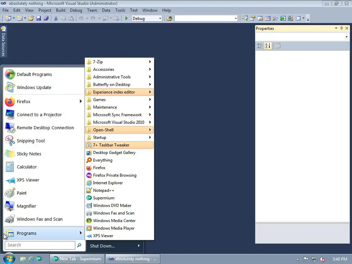Expand the 7-Zip folder submenu
This screenshot has height=264, width=352.
(120, 62)
